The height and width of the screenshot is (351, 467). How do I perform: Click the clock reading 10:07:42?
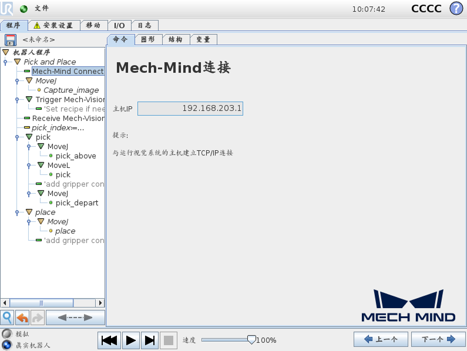[x=369, y=9]
